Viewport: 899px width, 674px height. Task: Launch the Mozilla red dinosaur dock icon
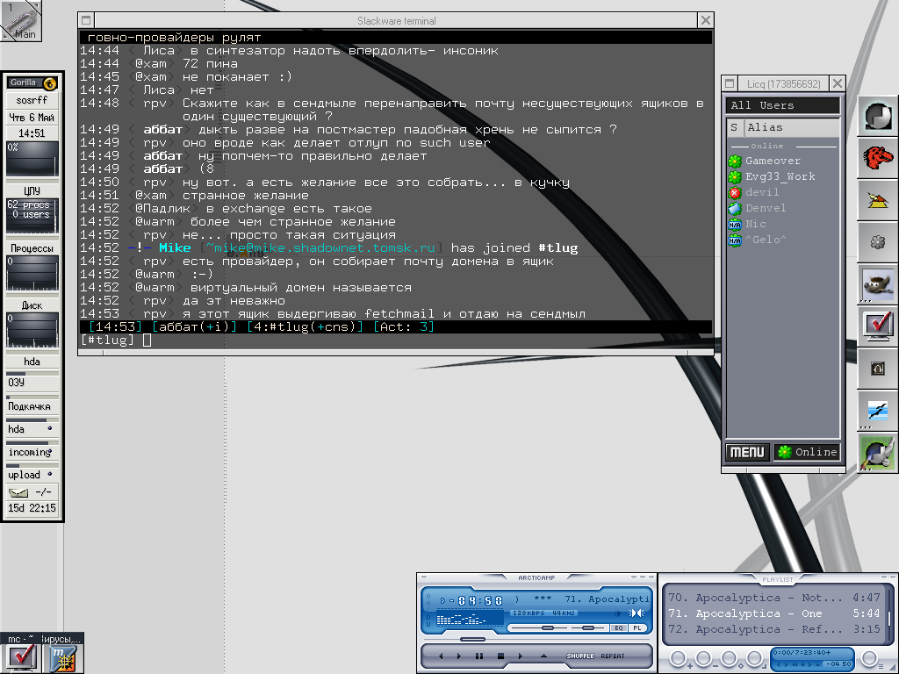point(877,159)
